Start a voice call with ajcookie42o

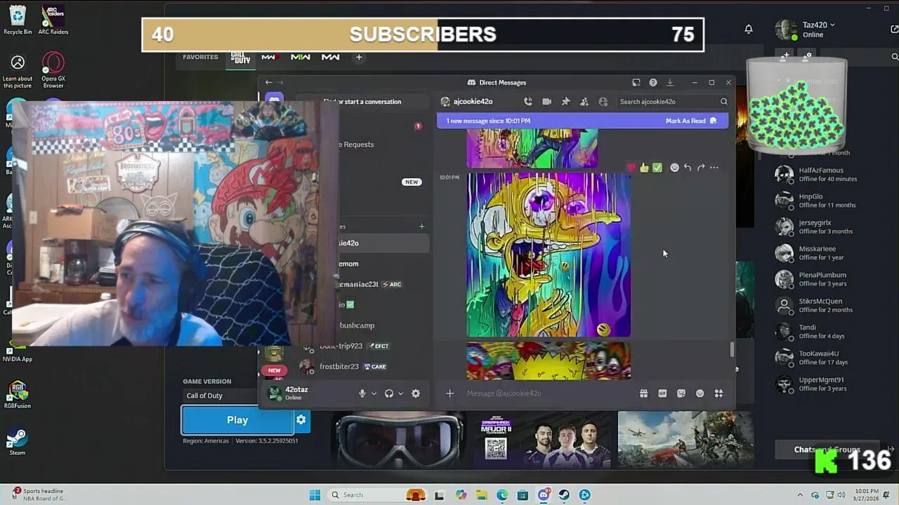click(528, 102)
